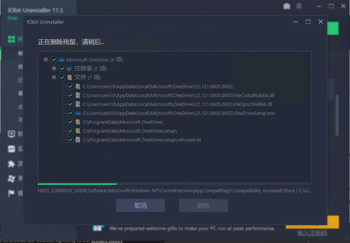Click the 输入注册码 link
This screenshot has width=350, height=243.
tap(312, 233)
